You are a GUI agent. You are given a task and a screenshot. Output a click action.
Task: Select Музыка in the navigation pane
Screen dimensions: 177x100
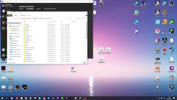click(x=13, y=47)
